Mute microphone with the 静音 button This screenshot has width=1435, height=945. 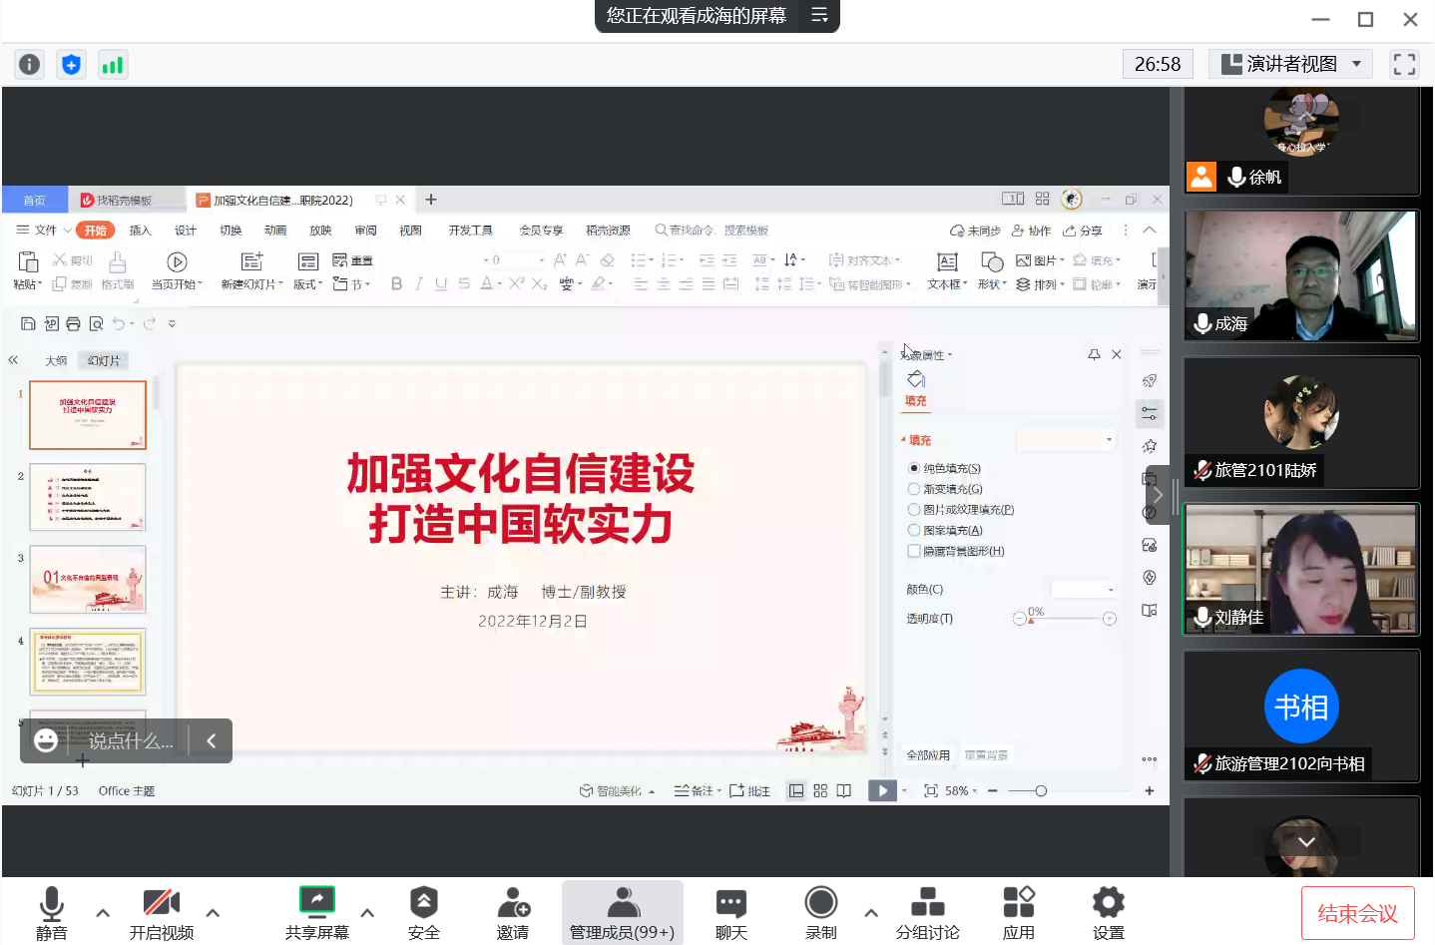[52, 913]
